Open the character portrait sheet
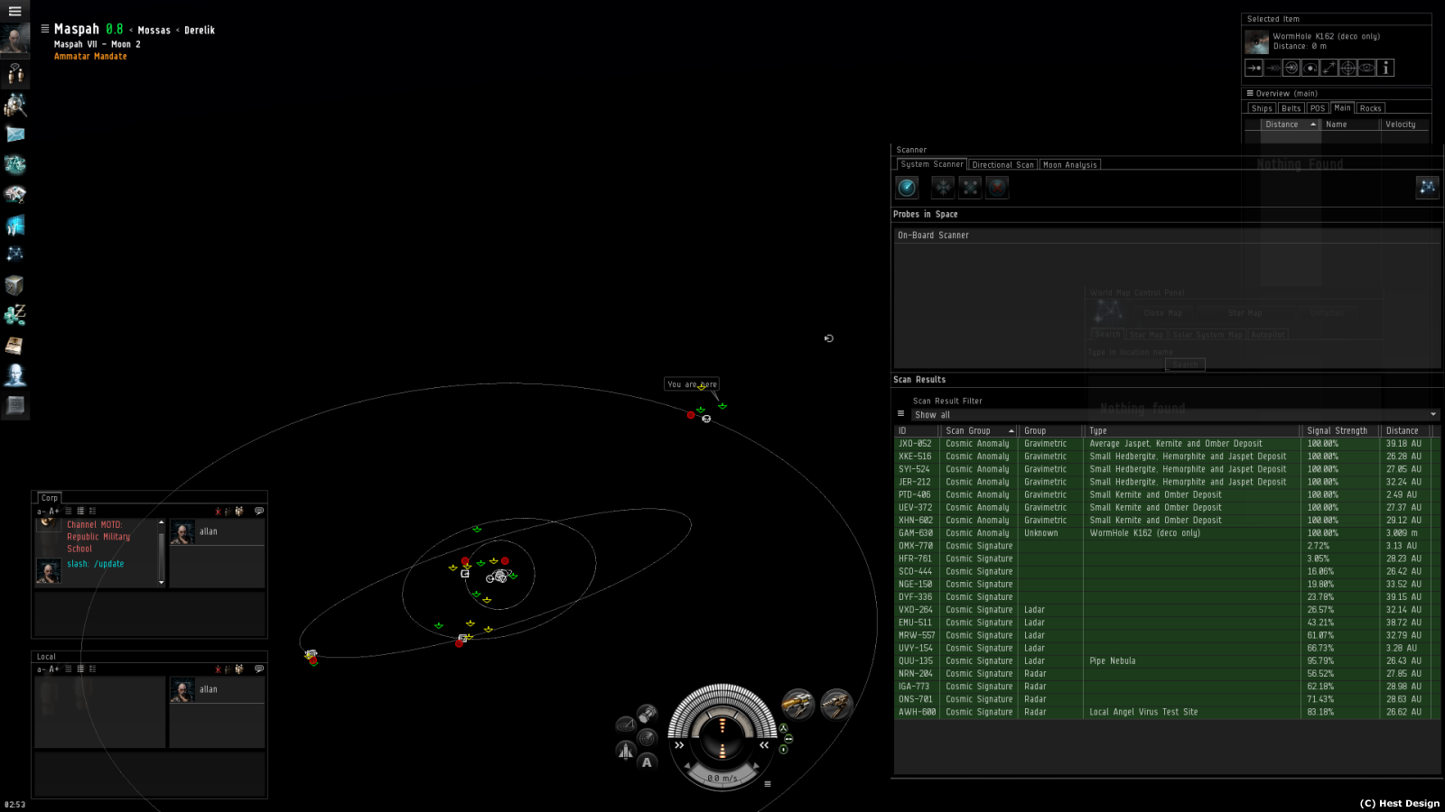Image resolution: width=1445 pixels, height=812 pixels. tap(14, 41)
